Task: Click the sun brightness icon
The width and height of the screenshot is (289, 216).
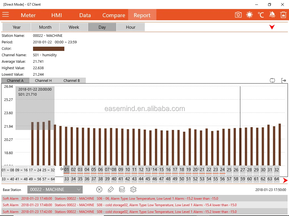Action: pos(249,15)
